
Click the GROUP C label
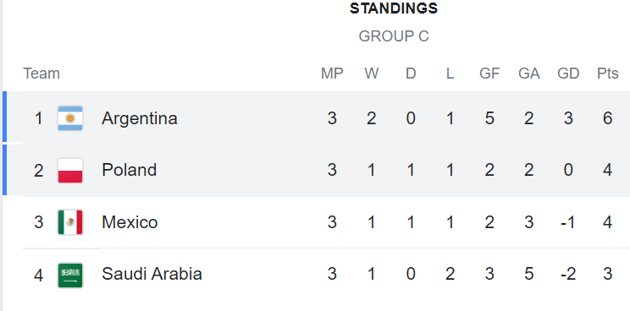(394, 36)
